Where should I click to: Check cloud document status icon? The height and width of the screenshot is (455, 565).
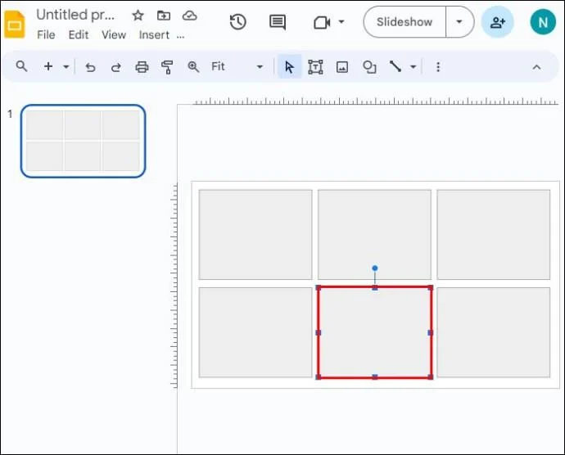[x=189, y=16]
